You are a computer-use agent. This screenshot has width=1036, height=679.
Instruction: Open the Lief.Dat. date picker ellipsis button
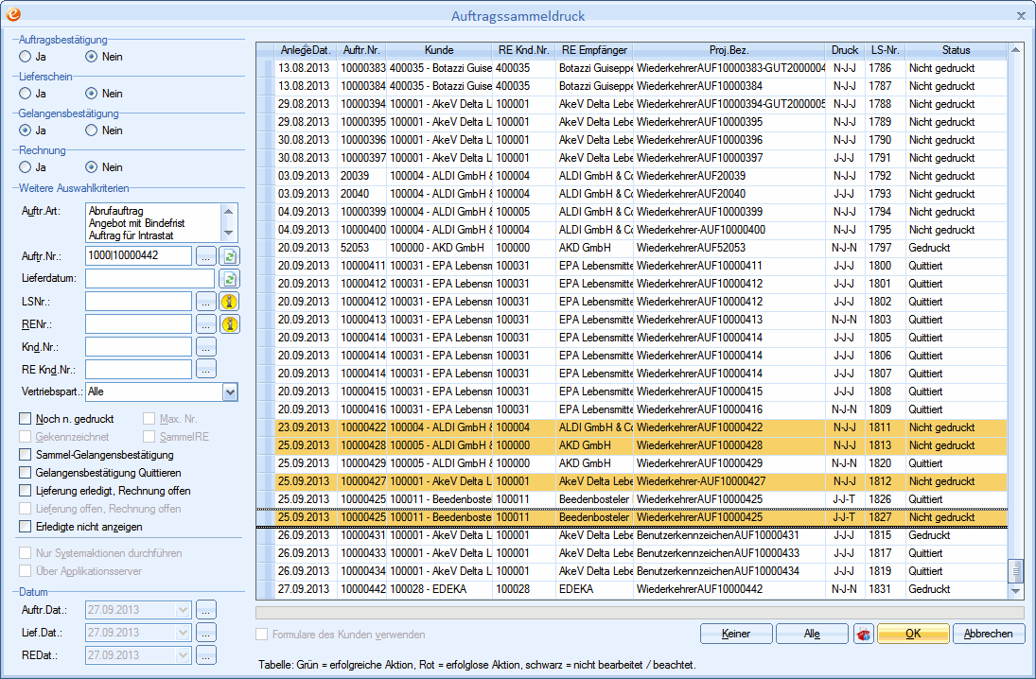point(206,633)
